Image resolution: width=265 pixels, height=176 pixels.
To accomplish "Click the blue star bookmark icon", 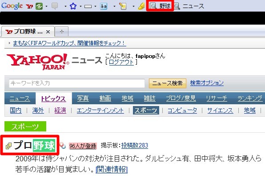I will [73, 6].
